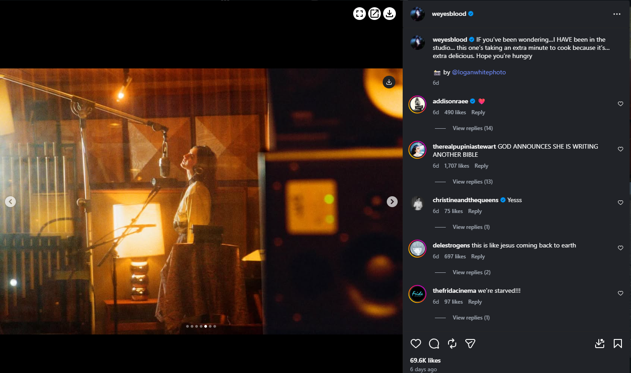Open the @loganwhitephoto profile link
This screenshot has height=373, width=631.
point(479,73)
